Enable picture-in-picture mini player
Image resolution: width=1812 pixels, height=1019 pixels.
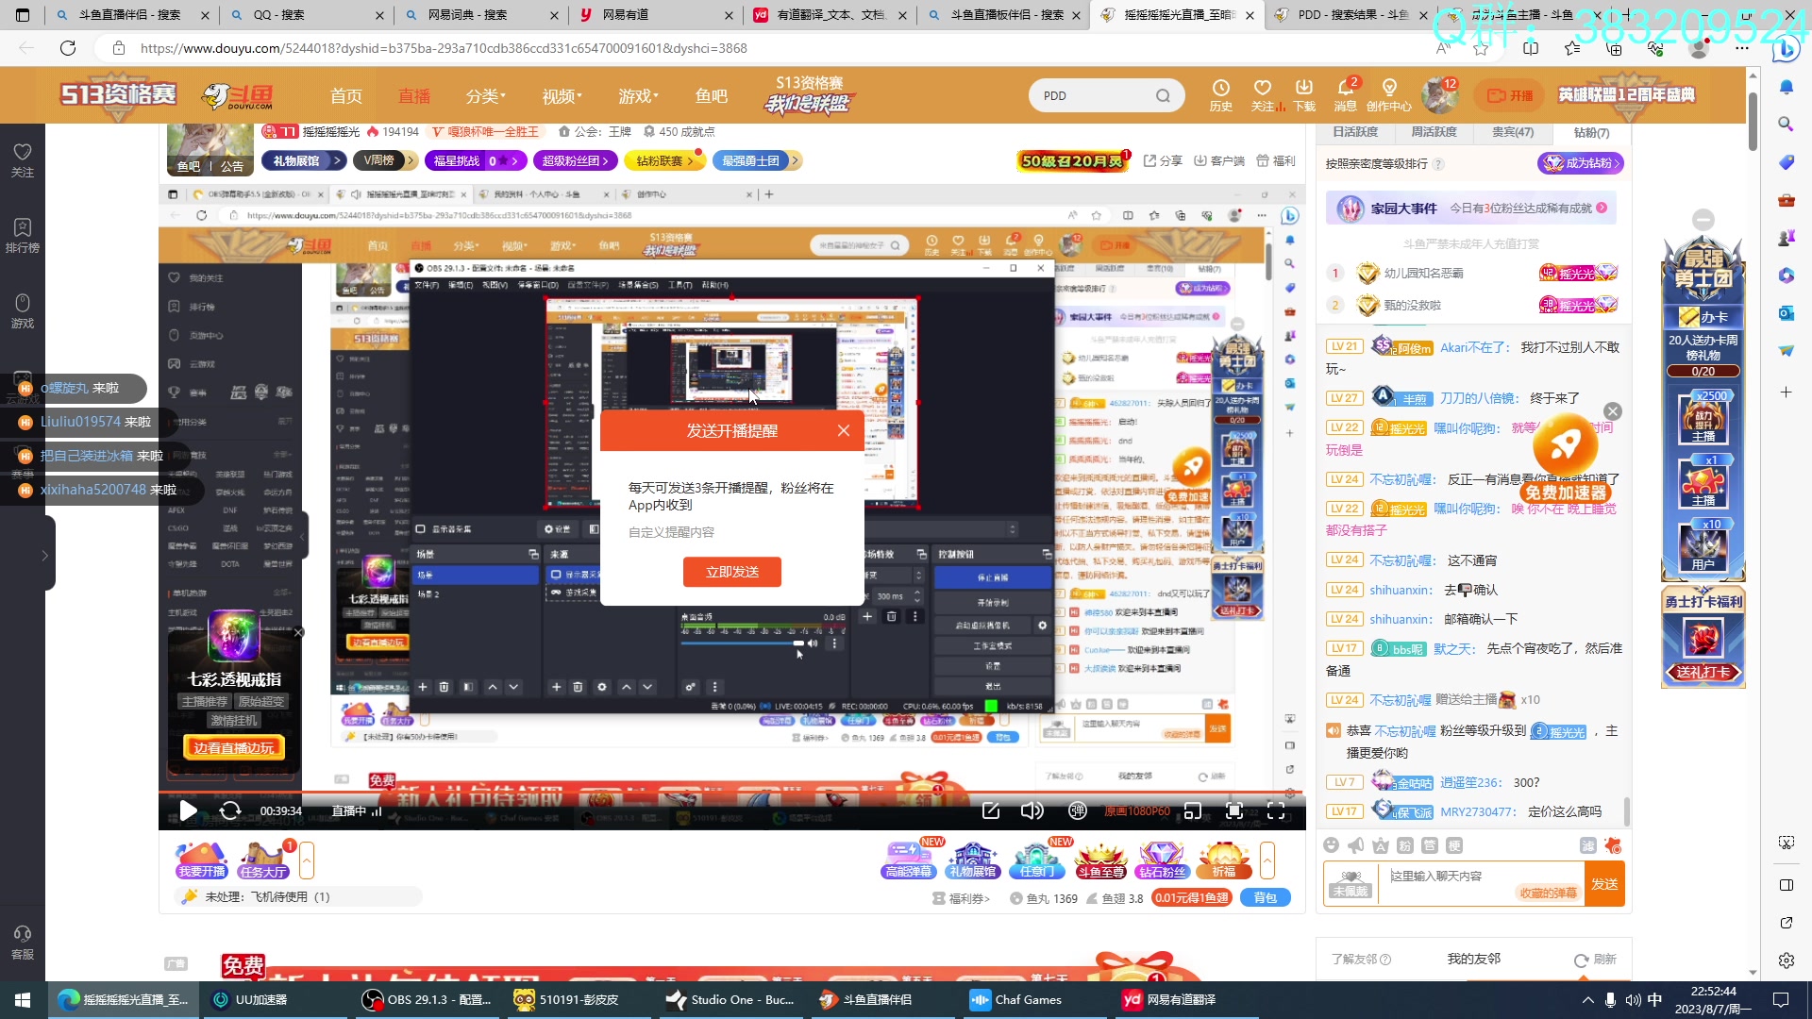tap(1193, 810)
